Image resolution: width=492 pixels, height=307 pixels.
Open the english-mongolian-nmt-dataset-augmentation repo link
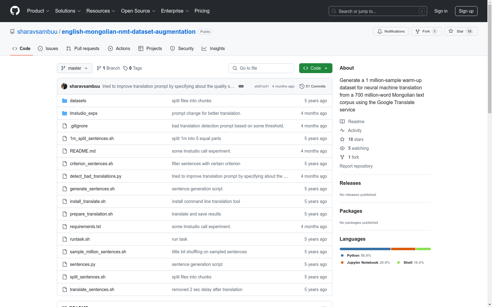pyautogui.click(x=129, y=32)
